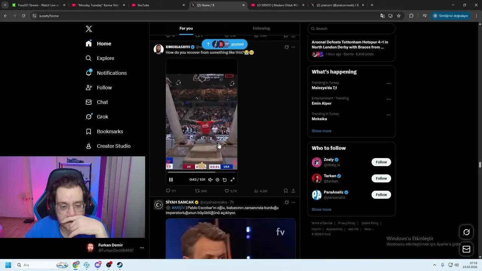Open Bookmarks in the sidebar

pos(104,131)
